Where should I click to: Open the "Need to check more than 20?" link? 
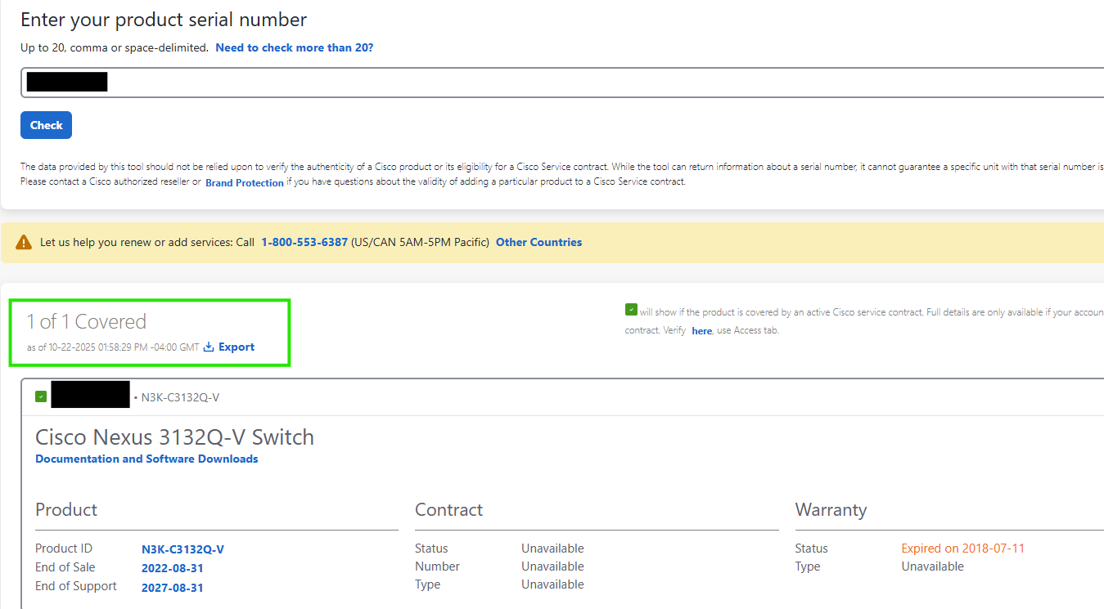[x=294, y=48]
